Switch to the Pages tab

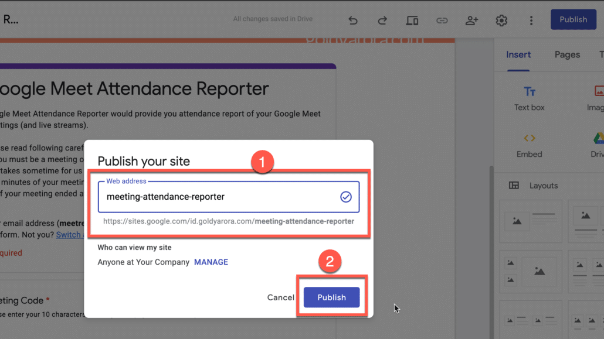coord(567,54)
